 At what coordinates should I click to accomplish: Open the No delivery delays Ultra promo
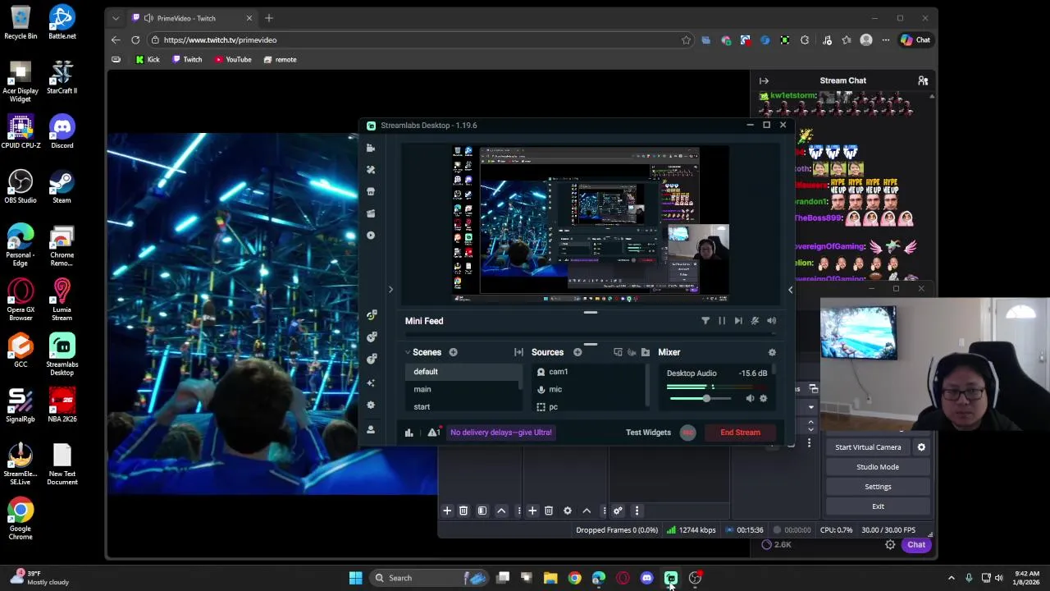500,433
